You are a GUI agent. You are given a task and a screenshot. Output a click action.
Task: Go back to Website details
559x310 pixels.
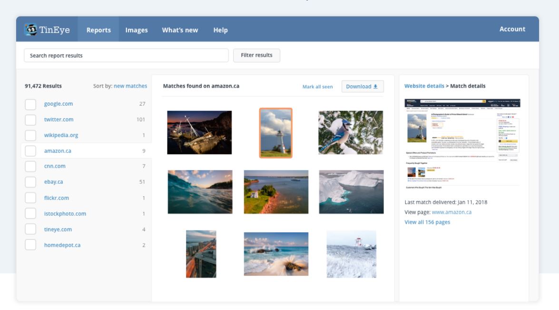pyautogui.click(x=424, y=86)
